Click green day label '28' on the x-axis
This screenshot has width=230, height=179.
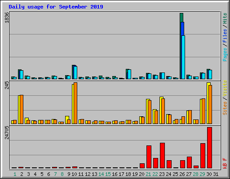click(195, 174)
